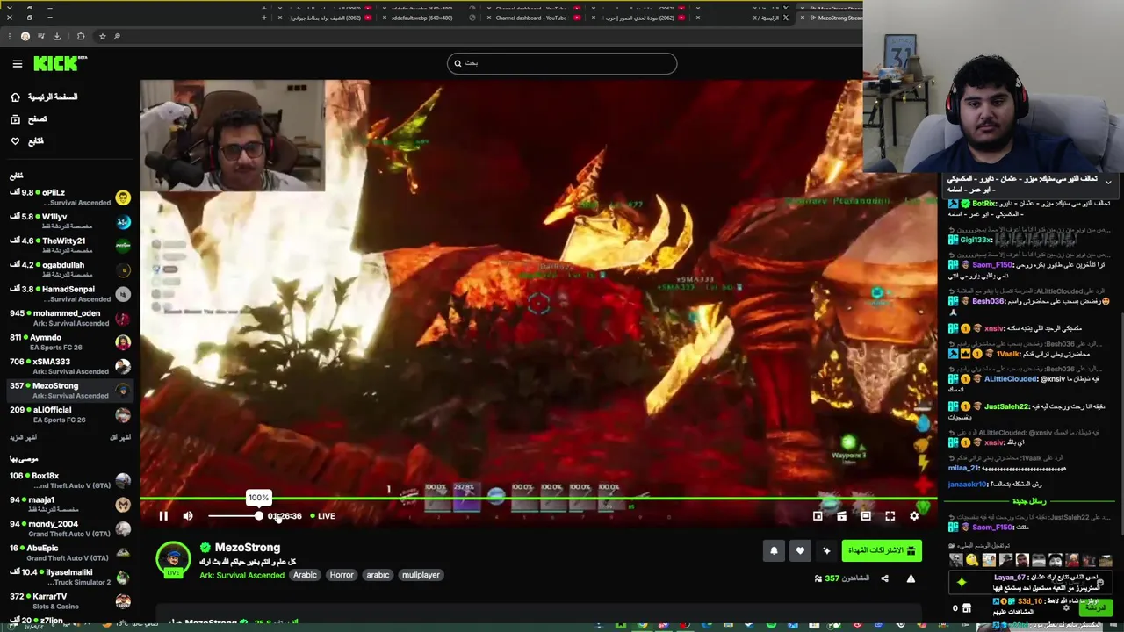Click the green gift subscriptions button
Image resolution: width=1124 pixels, height=632 pixels.
[x=882, y=551]
